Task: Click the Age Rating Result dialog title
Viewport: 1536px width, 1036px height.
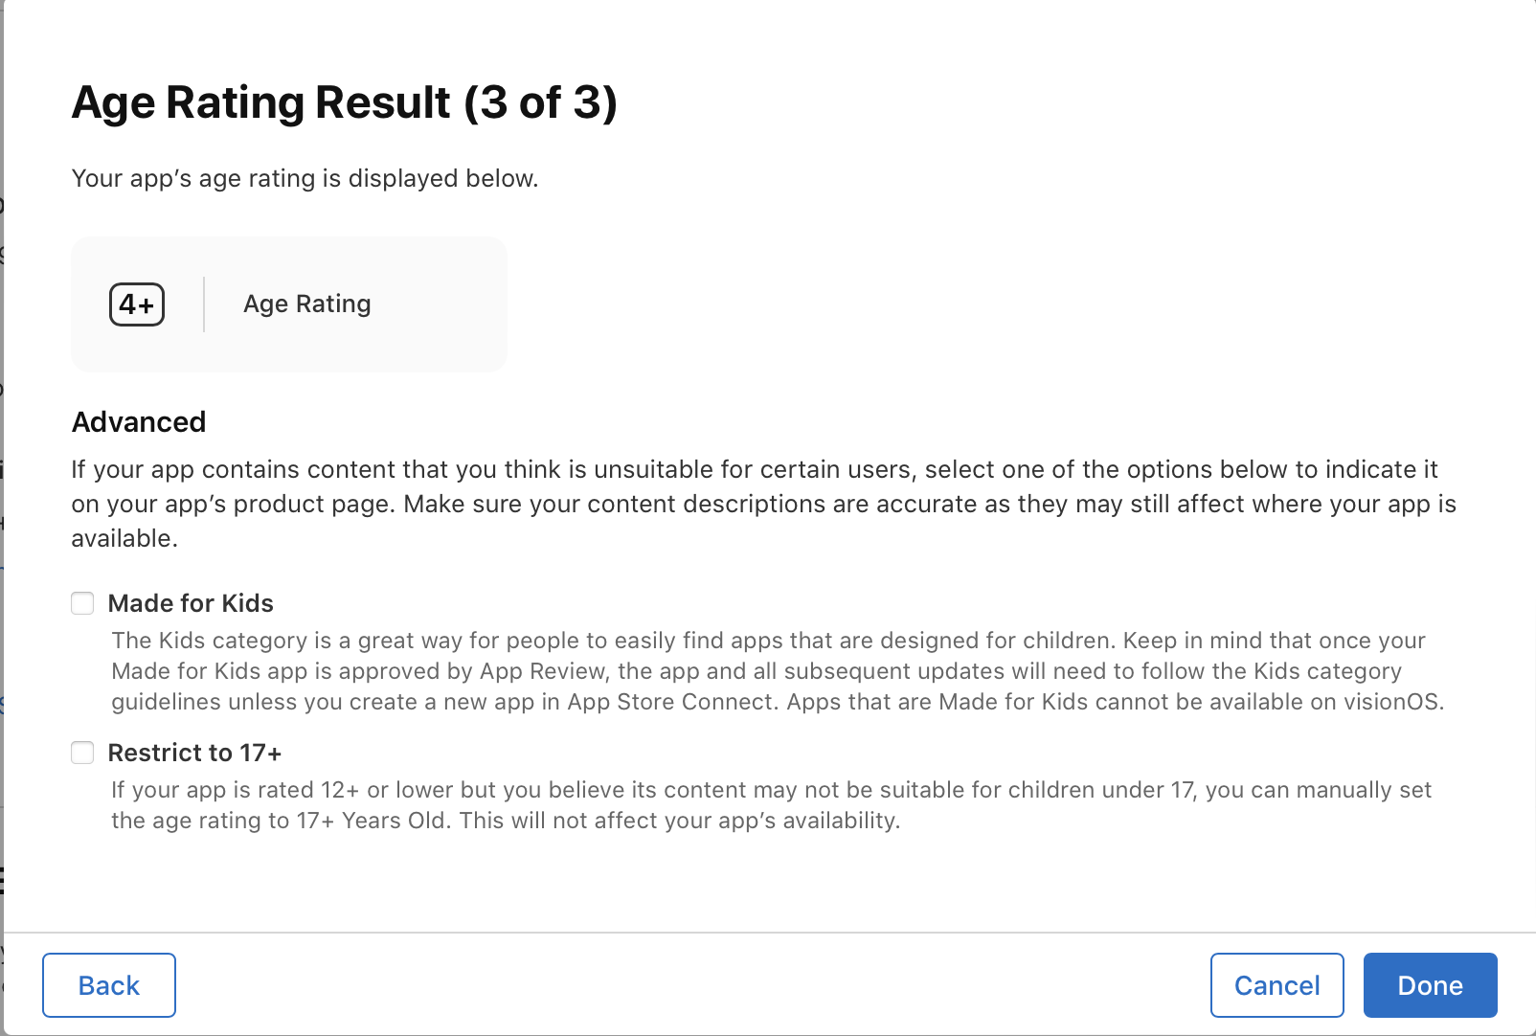Action: coord(260,102)
